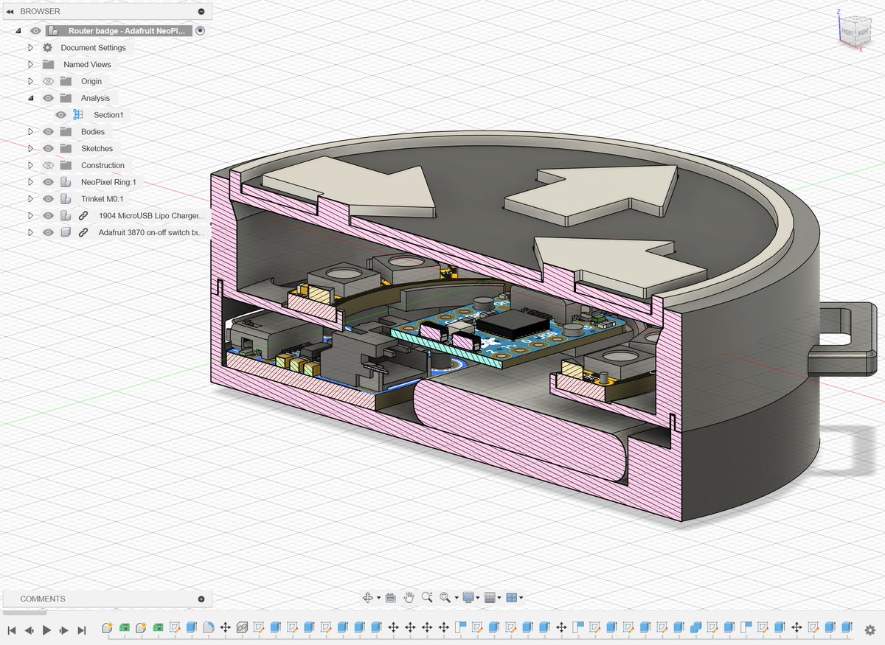Viewport: 885px width, 645px height.
Task: Activate Router badge component radio button
Action: 201,31
